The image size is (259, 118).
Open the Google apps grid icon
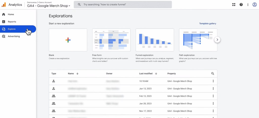click(234, 5)
